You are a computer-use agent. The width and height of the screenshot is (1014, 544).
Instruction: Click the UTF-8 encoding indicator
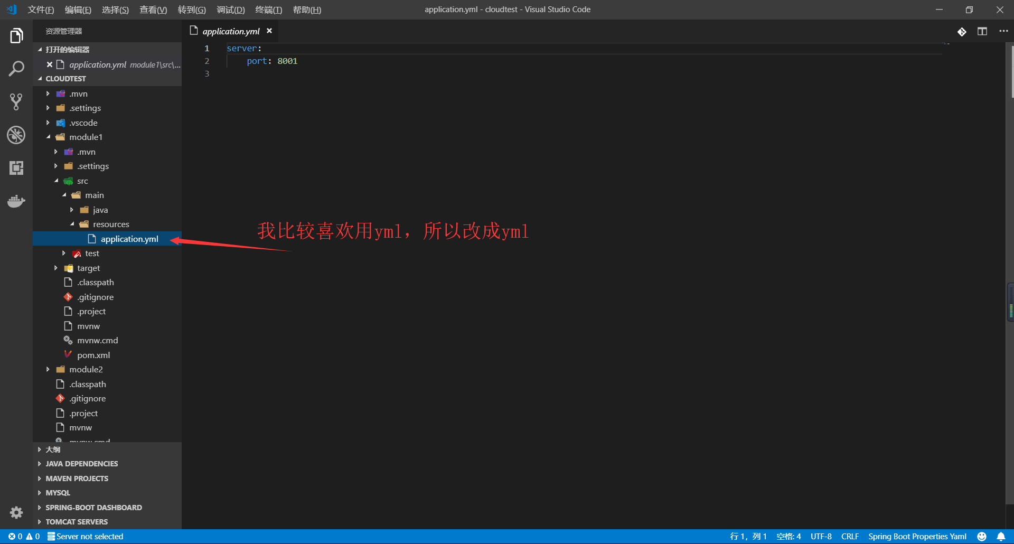click(x=821, y=536)
